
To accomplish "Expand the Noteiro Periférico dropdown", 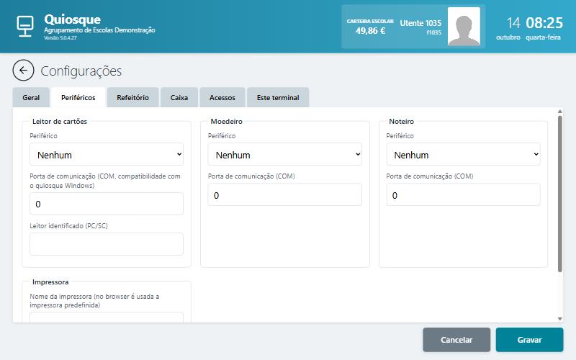I will 463,154.
